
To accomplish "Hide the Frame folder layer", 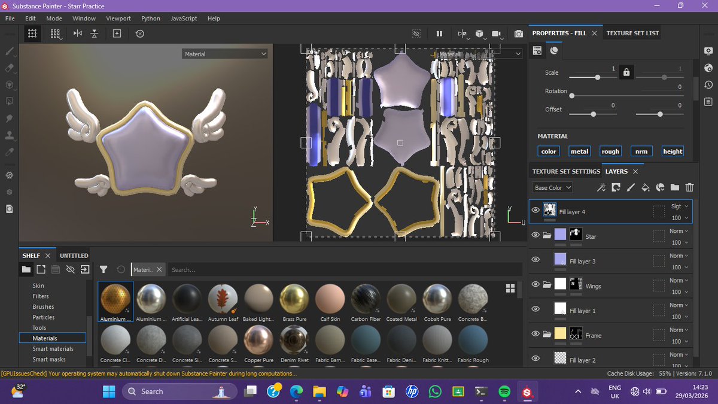I will 536,334.
